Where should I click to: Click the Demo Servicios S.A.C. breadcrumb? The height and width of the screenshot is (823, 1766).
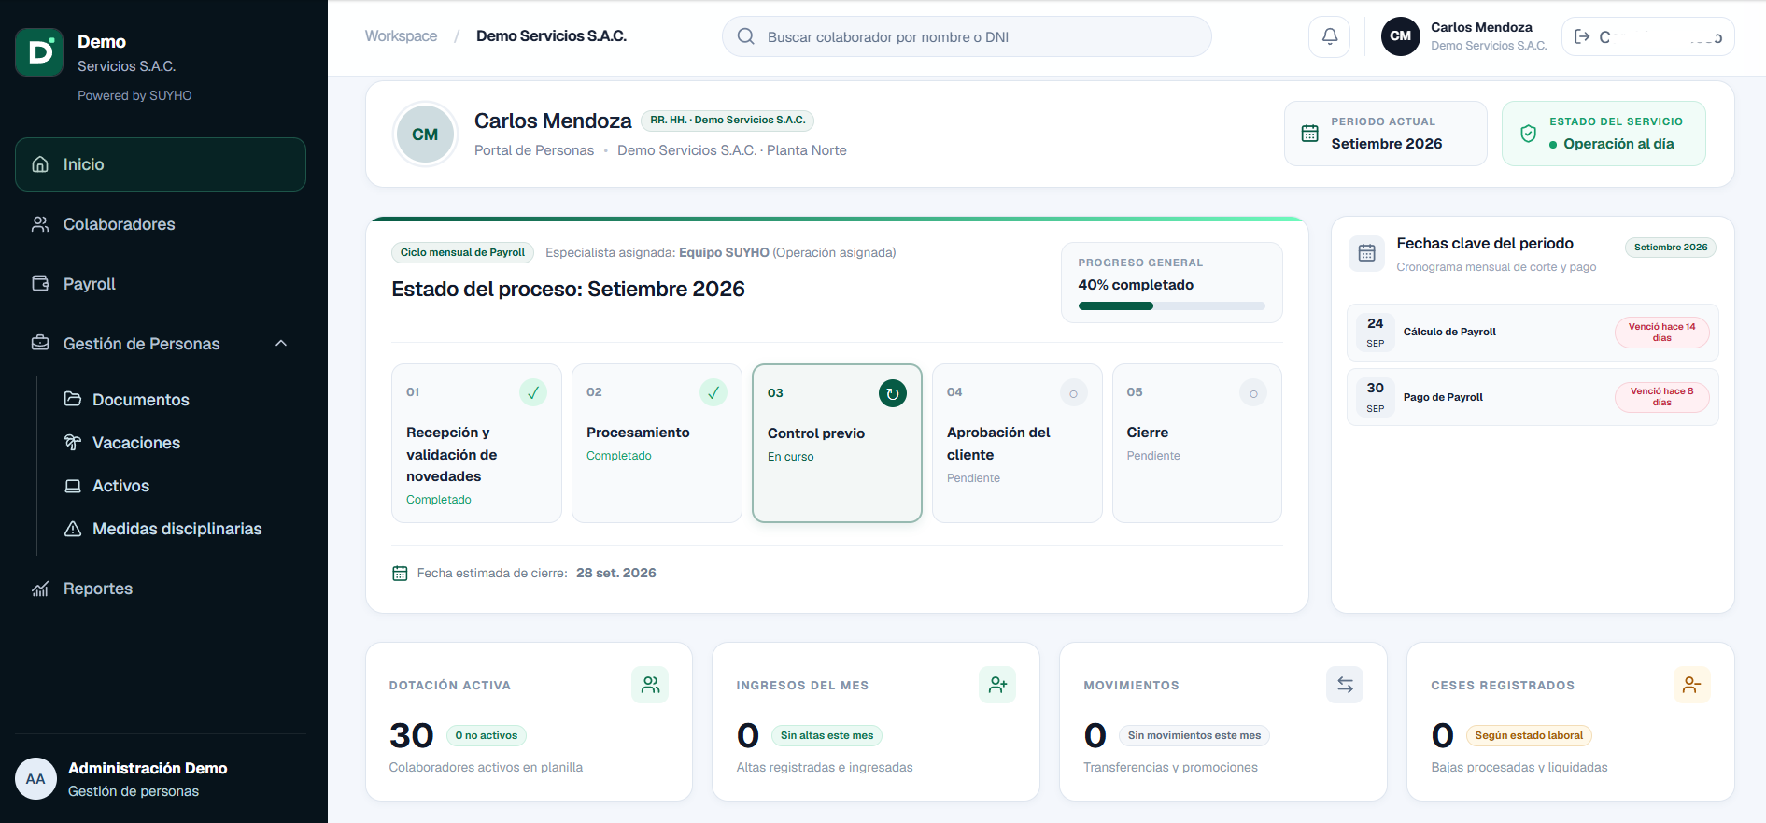coord(551,36)
